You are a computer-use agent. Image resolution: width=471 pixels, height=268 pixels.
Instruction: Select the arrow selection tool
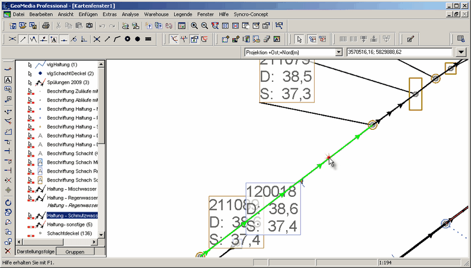pos(299,39)
